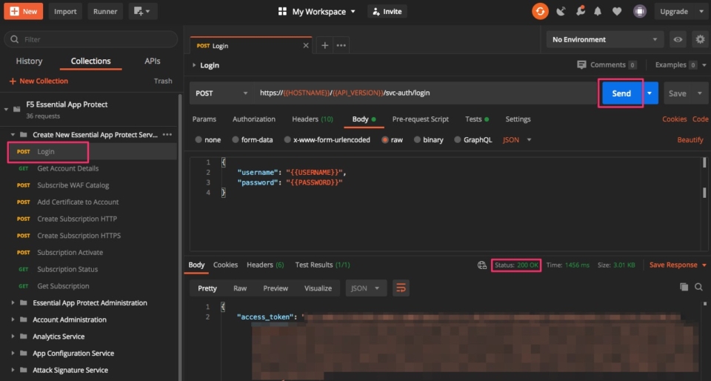The image size is (711, 381).
Task: Click the workspace grid icon
Action: click(282, 11)
